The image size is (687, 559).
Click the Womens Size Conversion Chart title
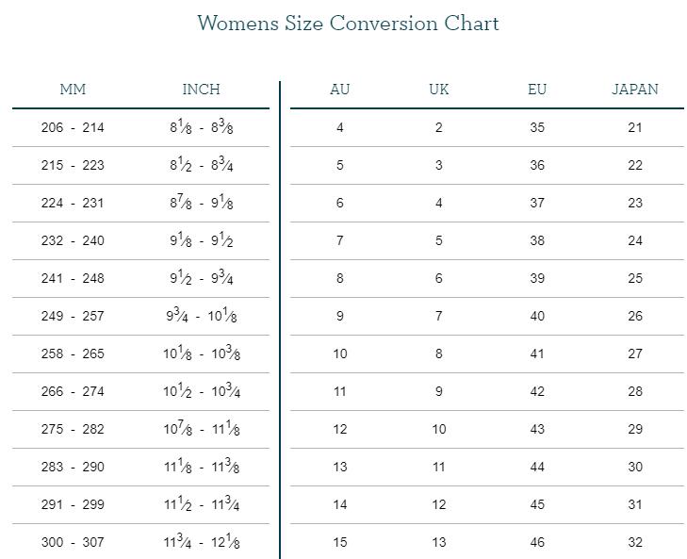coord(348,24)
